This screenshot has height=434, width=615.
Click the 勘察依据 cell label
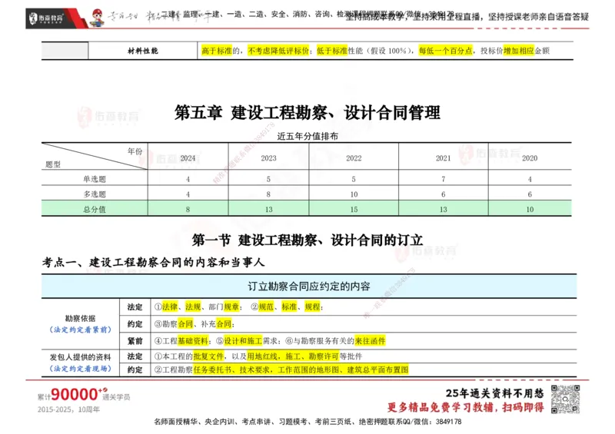pyautogui.click(x=81, y=318)
